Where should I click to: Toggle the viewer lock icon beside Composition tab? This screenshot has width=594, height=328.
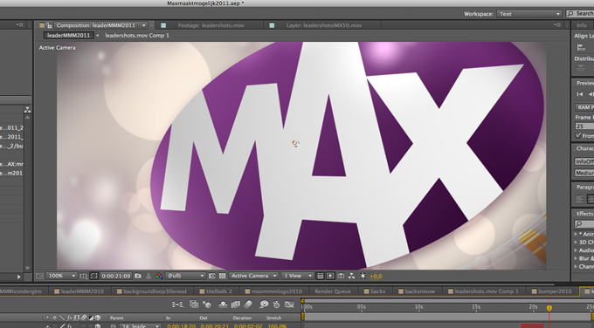49,25
